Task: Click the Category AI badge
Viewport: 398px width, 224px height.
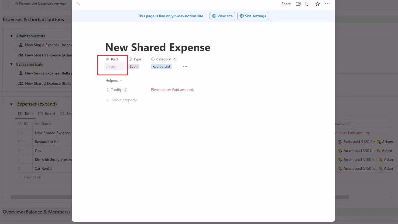Action: click(x=175, y=59)
